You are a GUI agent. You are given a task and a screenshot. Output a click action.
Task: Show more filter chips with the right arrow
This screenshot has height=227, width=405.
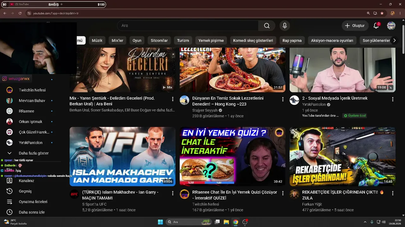click(394, 40)
